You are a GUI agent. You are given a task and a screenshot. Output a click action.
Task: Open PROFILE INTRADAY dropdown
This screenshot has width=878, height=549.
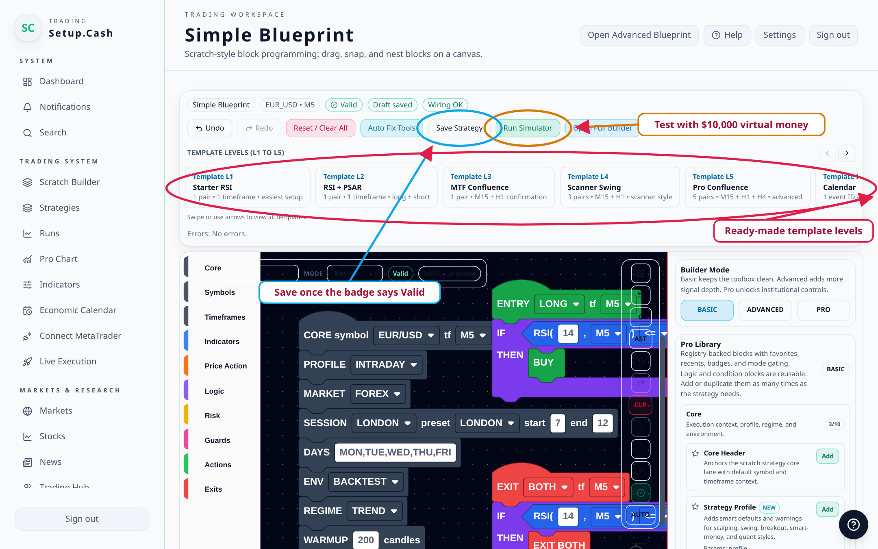[386, 365]
